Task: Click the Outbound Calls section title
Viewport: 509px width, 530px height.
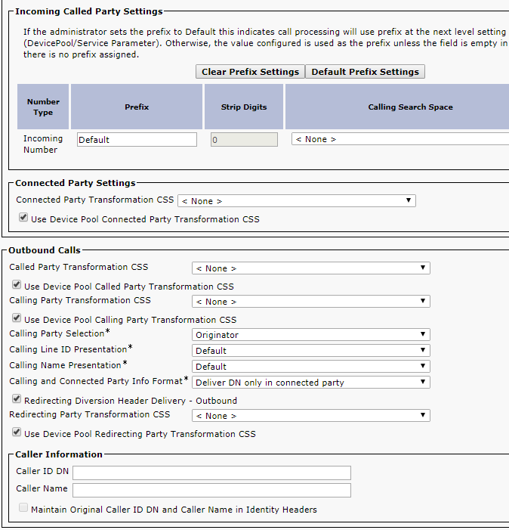Action: click(x=45, y=250)
